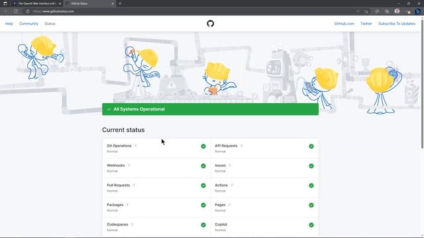Screen dimensions: 424x238
Task: Click the API Requests green check icon
Action: pyautogui.click(x=311, y=146)
